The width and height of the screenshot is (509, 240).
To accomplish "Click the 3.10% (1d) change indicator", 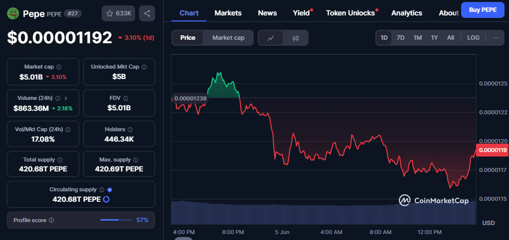I will click(136, 38).
